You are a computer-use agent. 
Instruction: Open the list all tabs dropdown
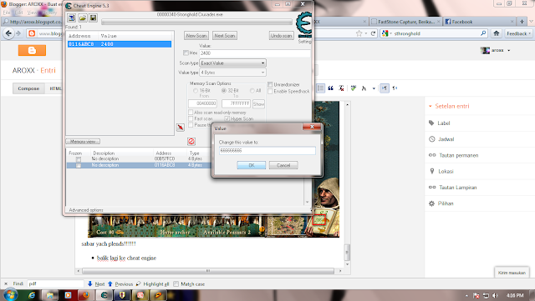[x=531, y=22]
